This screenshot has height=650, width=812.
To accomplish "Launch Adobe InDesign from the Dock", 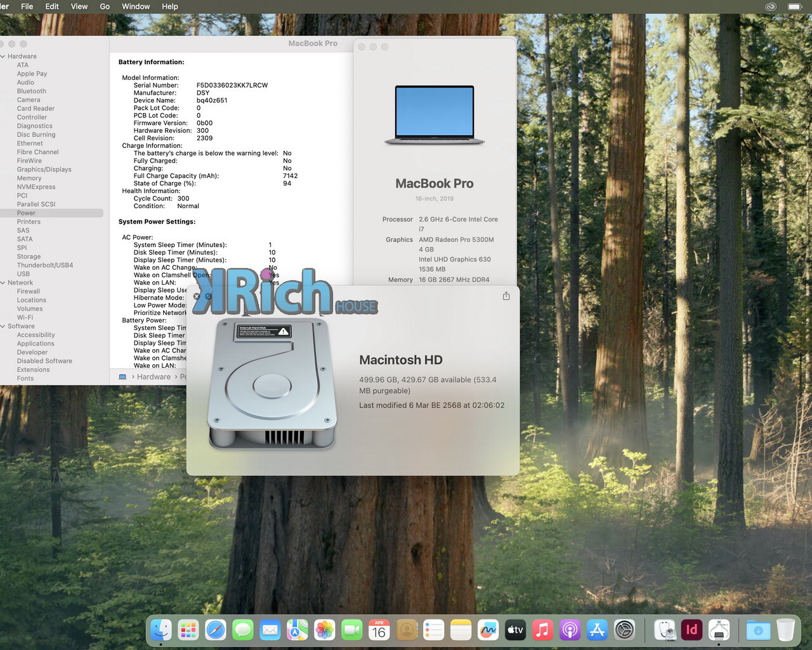I will coord(691,630).
